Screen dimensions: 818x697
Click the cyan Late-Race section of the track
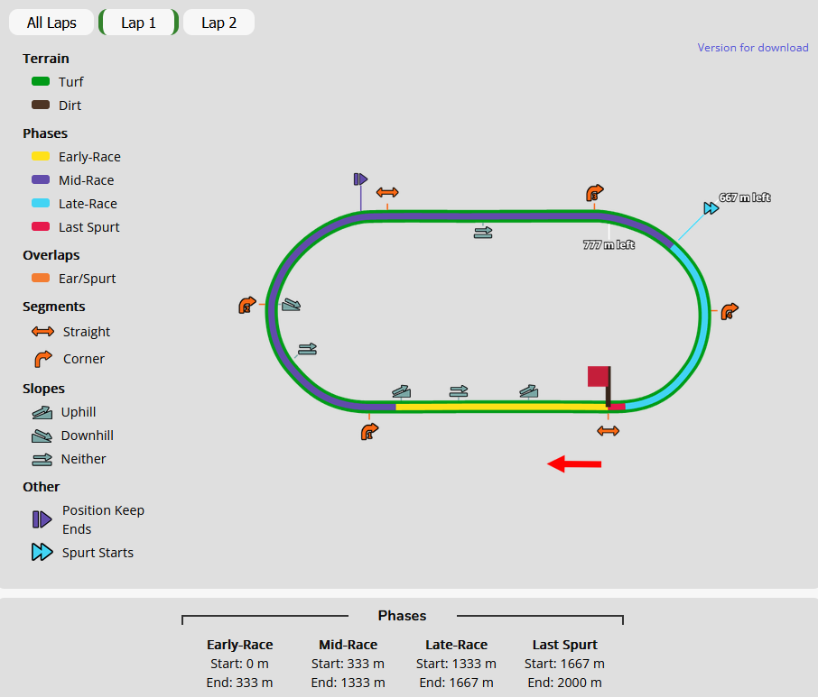pyautogui.click(x=703, y=313)
